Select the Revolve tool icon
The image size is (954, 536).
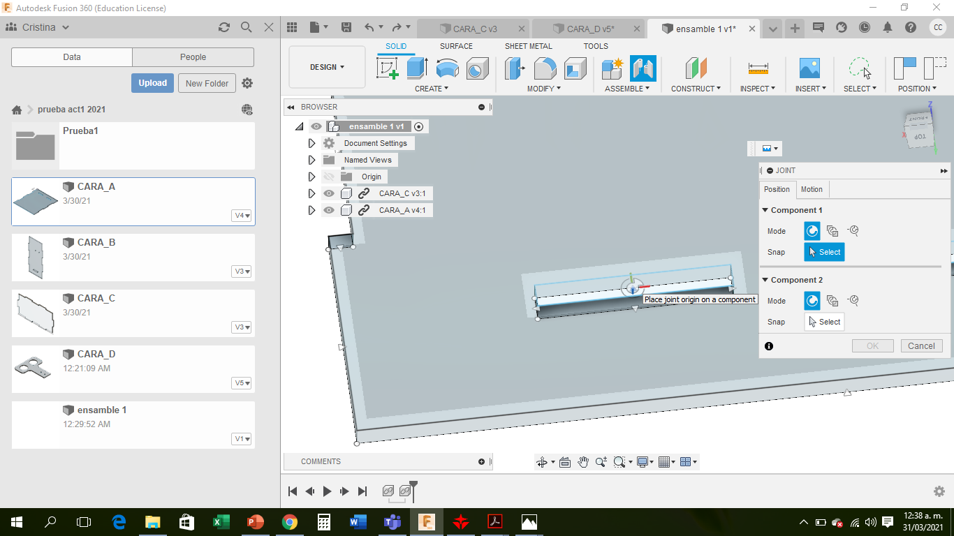(x=447, y=68)
